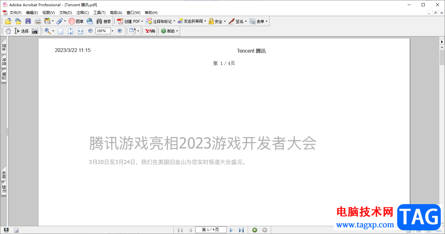Open the 窗口(W) menu
The height and width of the screenshot is (234, 445).
point(134,13)
